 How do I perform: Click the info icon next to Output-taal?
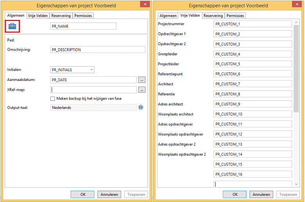click(x=141, y=107)
